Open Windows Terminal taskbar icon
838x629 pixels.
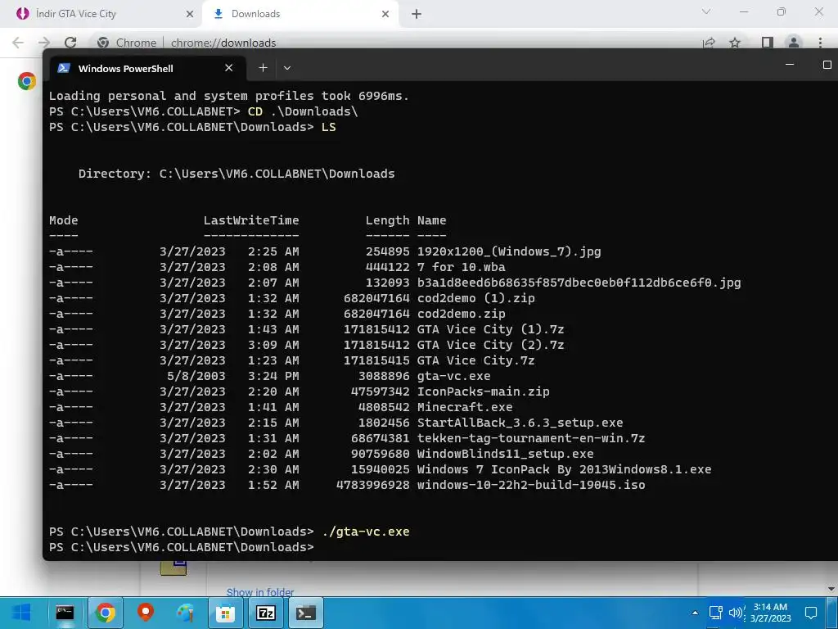(306, 613)
